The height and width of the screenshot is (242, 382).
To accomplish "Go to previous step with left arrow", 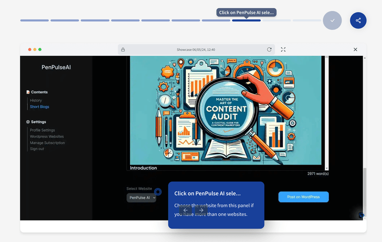I will [x=185, y=210].
